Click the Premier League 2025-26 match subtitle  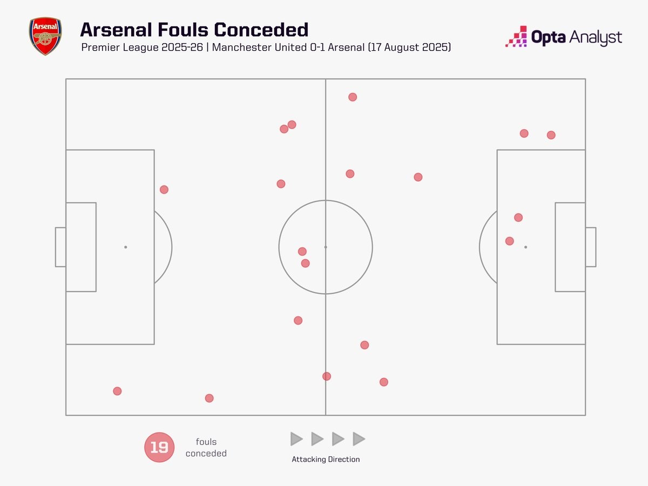tap(266, 48)
